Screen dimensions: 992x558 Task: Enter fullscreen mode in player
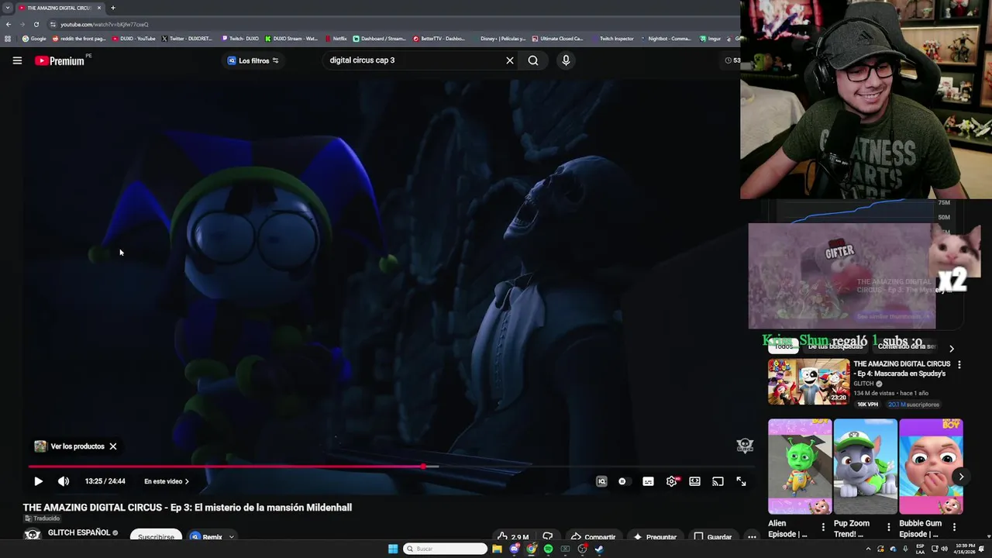pos(741,481)
